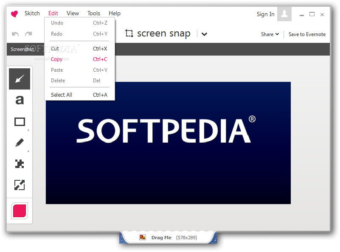This screenshot has width=340, height=252.
Task: Click the (578x289) size label
Action: [x=186, y=238]
